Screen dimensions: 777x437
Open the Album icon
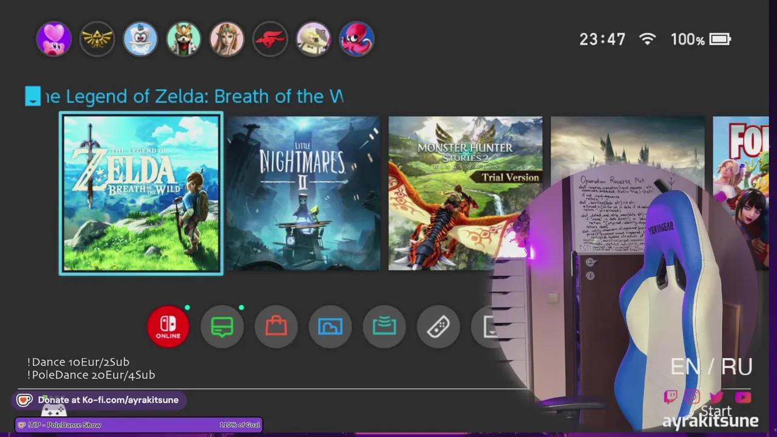click(330, 327)
